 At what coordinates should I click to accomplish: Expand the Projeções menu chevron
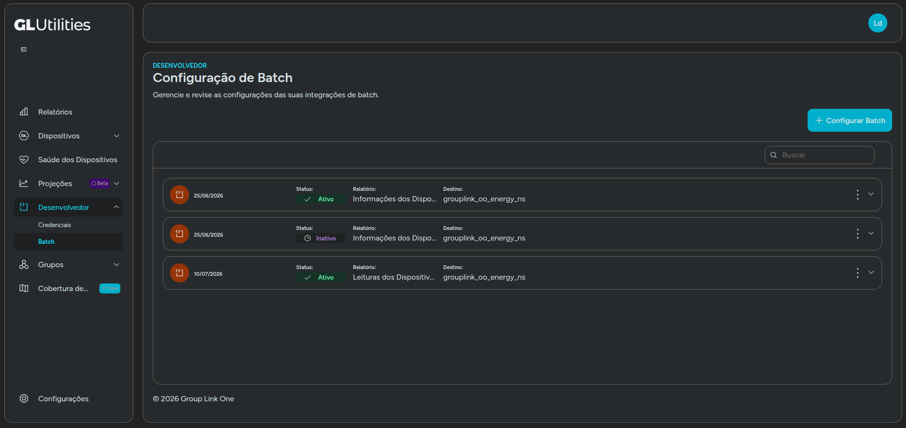point(117,183)
